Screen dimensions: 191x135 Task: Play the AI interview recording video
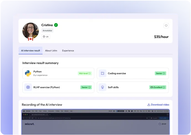95,122
